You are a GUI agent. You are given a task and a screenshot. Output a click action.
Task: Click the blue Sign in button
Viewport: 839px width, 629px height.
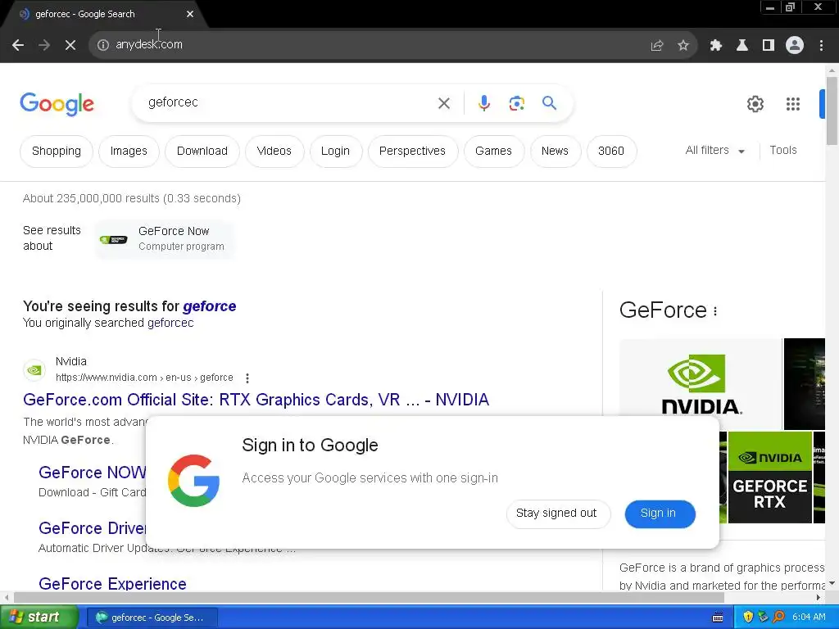tap(659, 514)
